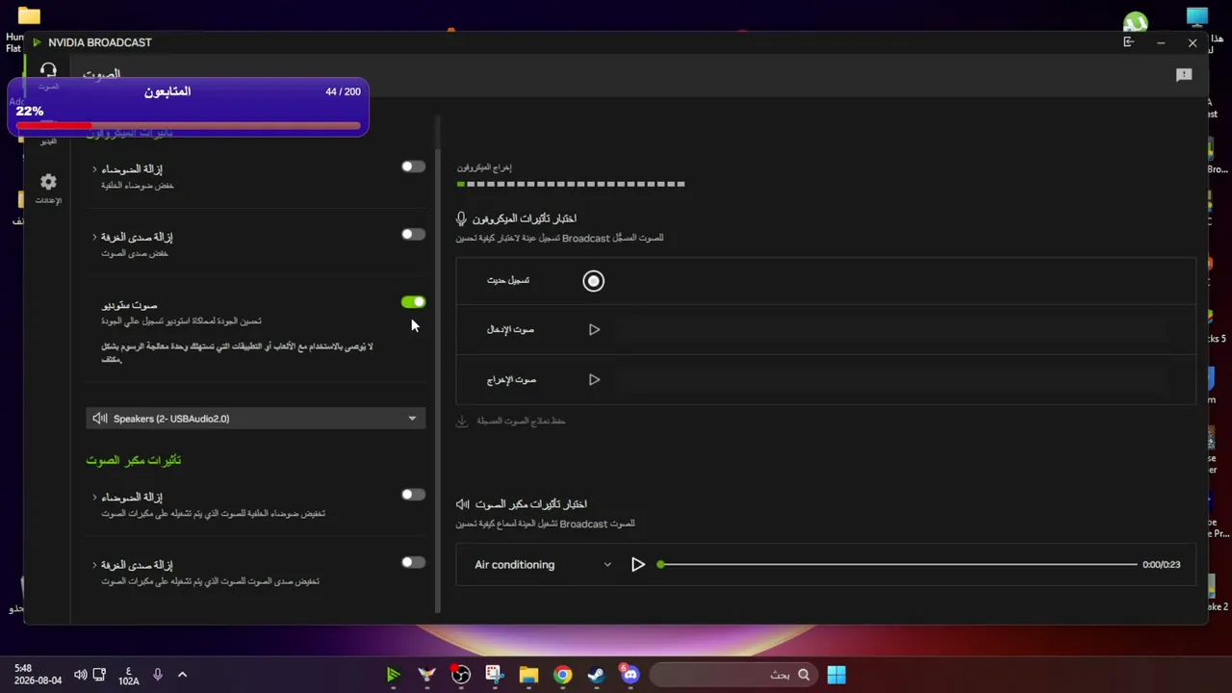Click the NVIDIA Broadcast logo in title bar
The width and height of the screenshot is (1232, 693).
(x=37, y=42)
